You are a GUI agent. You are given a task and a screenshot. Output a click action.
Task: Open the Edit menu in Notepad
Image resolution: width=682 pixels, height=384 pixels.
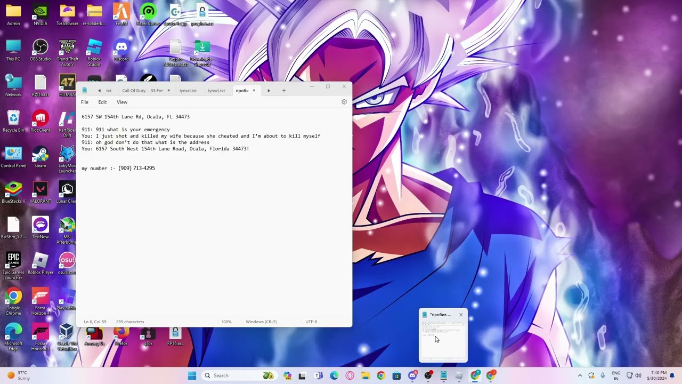(x=102, y=102)
